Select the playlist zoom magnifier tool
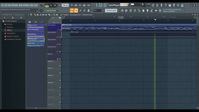 tap(54, 15)
